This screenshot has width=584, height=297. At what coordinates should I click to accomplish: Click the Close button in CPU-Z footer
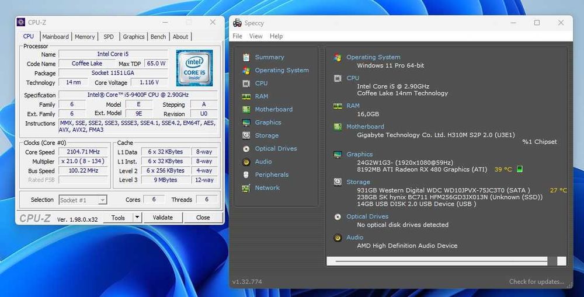click(203, 218)
